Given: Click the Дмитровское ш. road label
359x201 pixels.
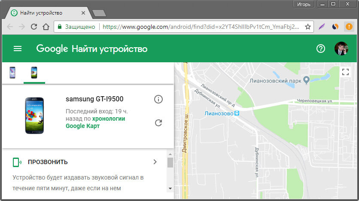Looking at the screenshot, I should pos(185,133).
